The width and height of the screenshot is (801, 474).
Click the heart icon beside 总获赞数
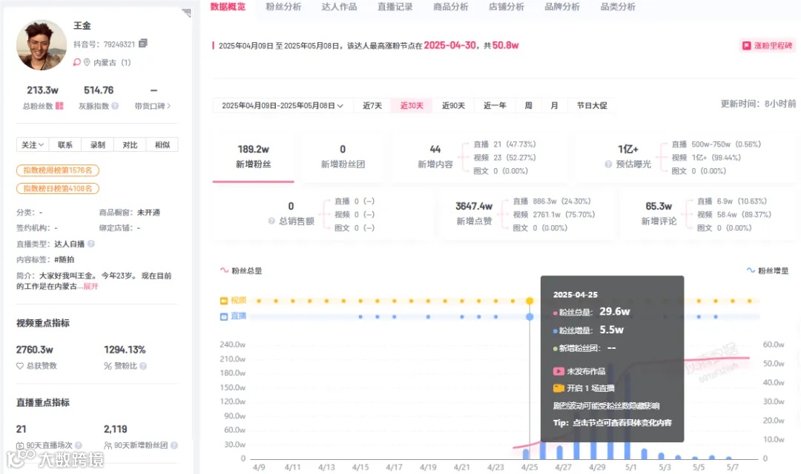(20, 366)
